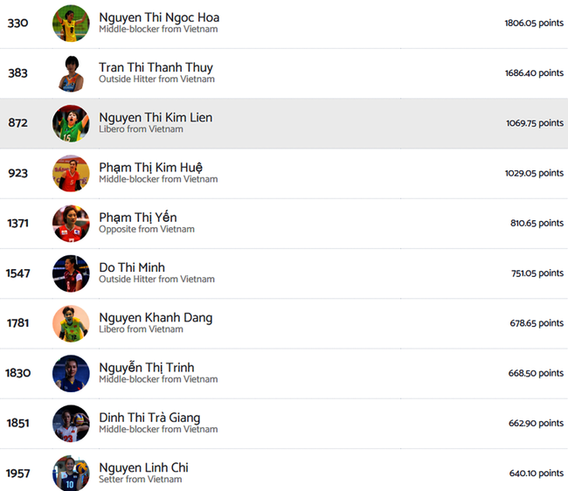The height and width of the screenshot is (491, 568).
Task: Open Tran Thi Thanh Thuy's profile picture
Action: (71, 73)
